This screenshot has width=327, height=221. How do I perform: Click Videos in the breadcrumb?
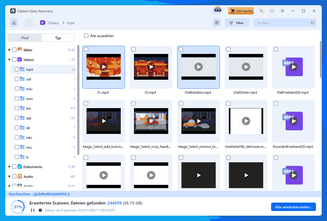(x=53, y=23)
